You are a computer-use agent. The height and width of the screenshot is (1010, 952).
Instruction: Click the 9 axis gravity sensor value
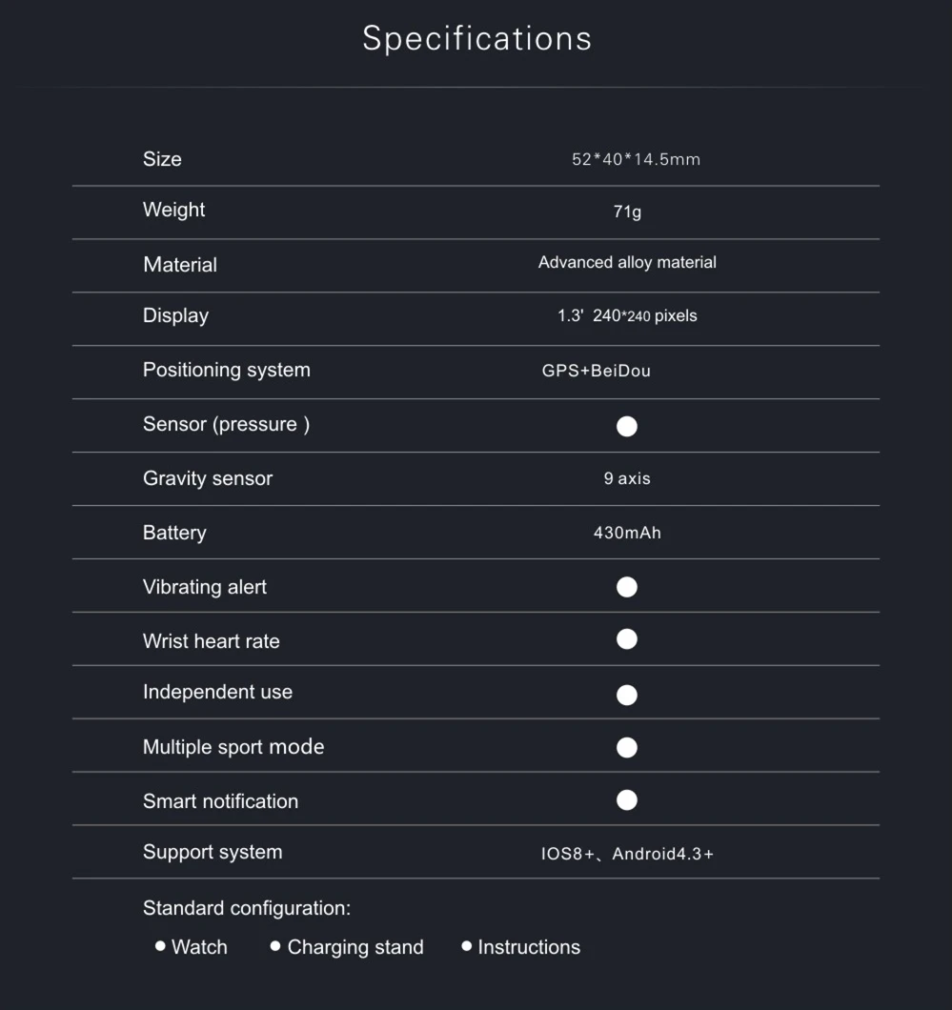[x=627, y=478]
